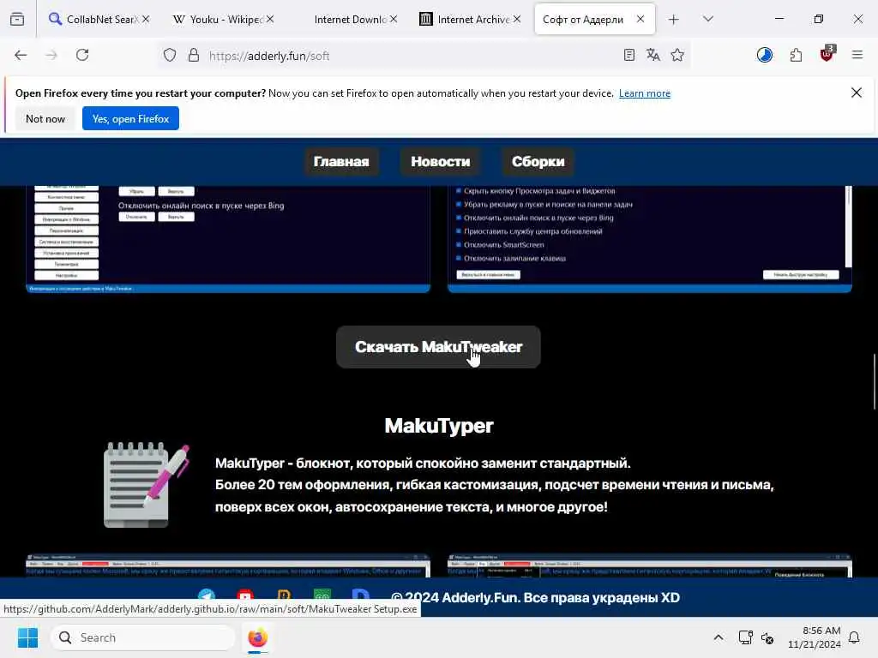Image resolution: width=878 pixels, height=658 pixels.
Task: Open left MakuTweaker screenshot thumbnail
Action: click(x=228, y=239)
